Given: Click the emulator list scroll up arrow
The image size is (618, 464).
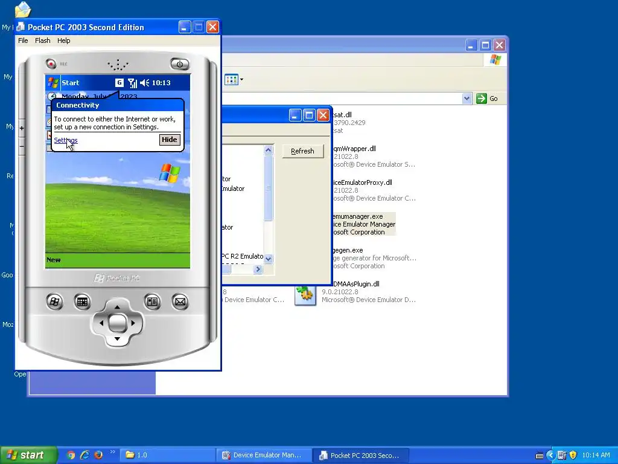Looking at the screenshot, I should tap(269, 150).
